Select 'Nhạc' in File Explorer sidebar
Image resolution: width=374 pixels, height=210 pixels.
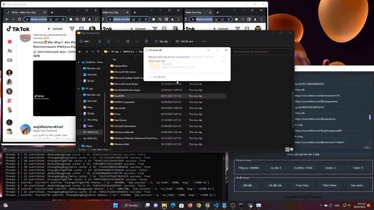click(x=89, y=107)
